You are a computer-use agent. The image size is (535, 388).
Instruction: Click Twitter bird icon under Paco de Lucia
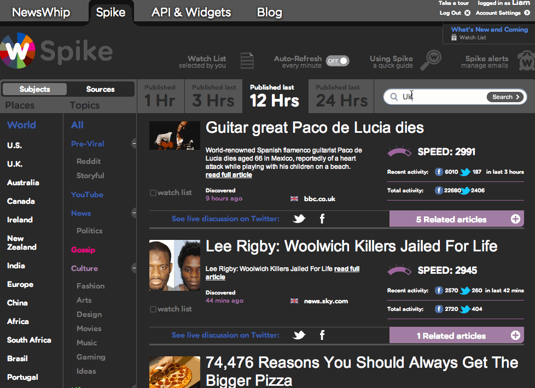(299, 219)
